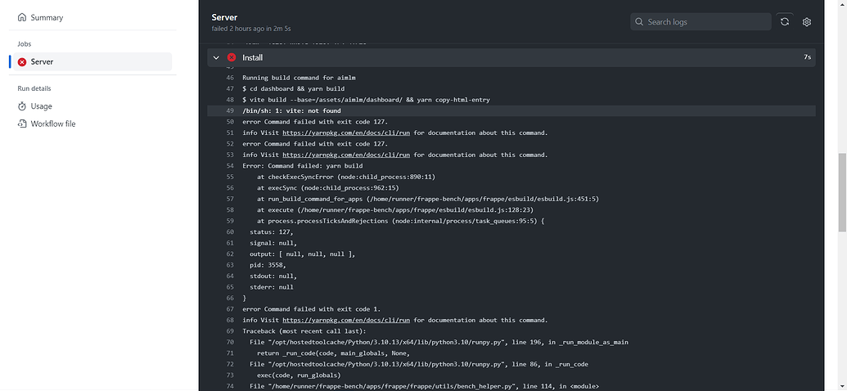
Task: Click the 'signal: null,' log line
Action: [273, 243]
